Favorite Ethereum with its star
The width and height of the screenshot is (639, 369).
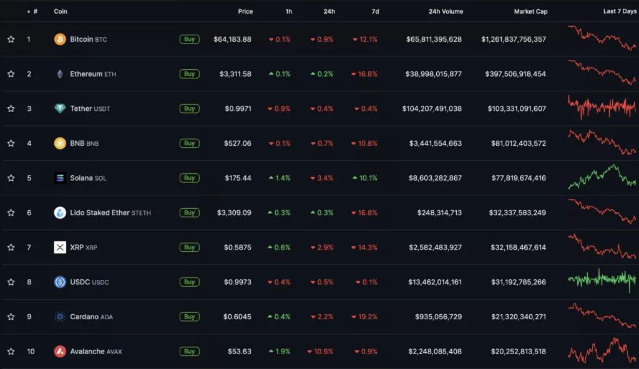pyautogui.click(x=11, y=74)
